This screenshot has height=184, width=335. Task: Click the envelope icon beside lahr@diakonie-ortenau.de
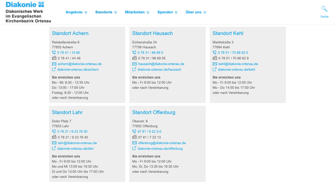(x=54, y=143)
